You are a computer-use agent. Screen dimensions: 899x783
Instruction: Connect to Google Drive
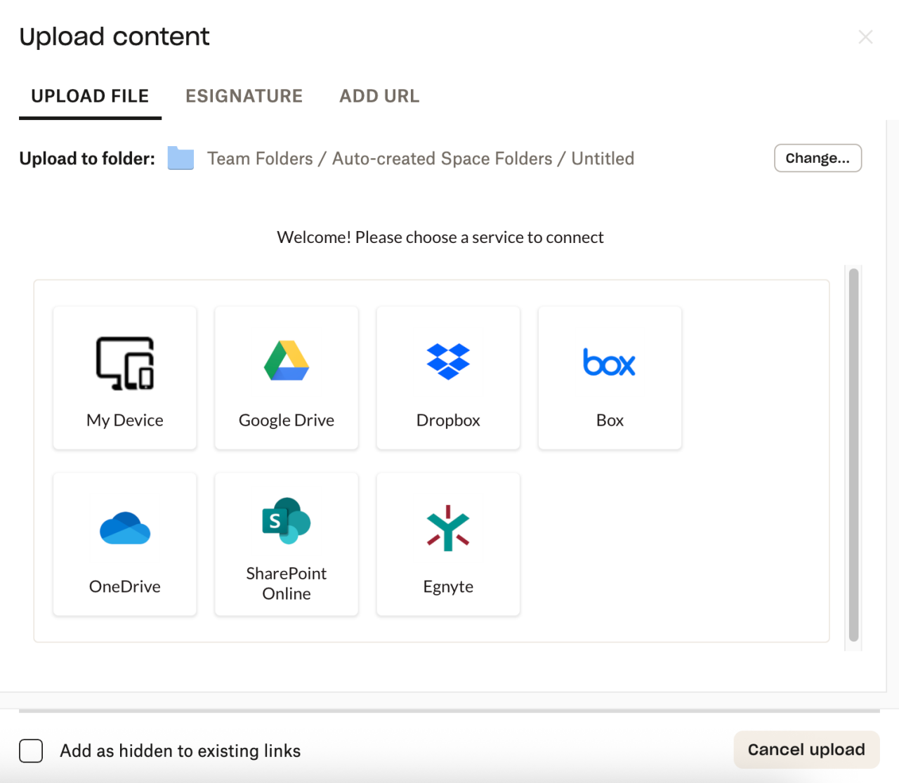(287, 378)
